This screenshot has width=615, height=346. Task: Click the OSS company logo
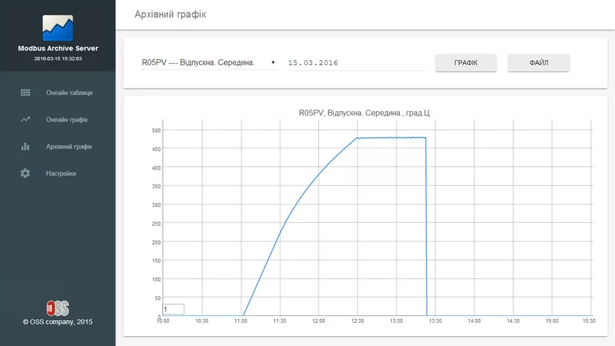[x=58, y=309]
